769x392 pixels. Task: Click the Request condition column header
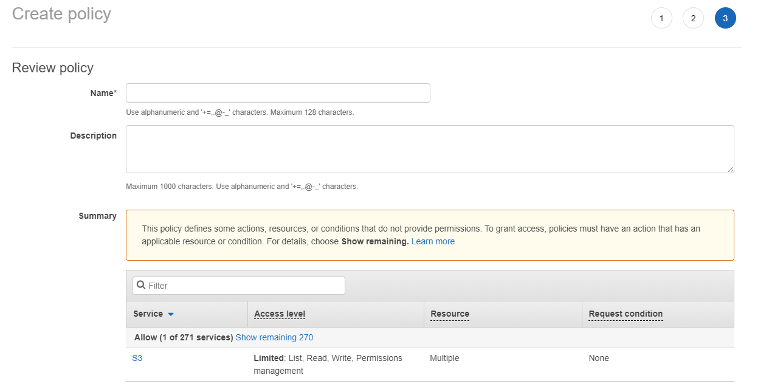626,314
